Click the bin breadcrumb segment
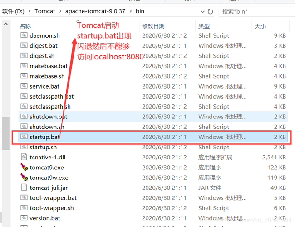 click(x=140, y=11)
